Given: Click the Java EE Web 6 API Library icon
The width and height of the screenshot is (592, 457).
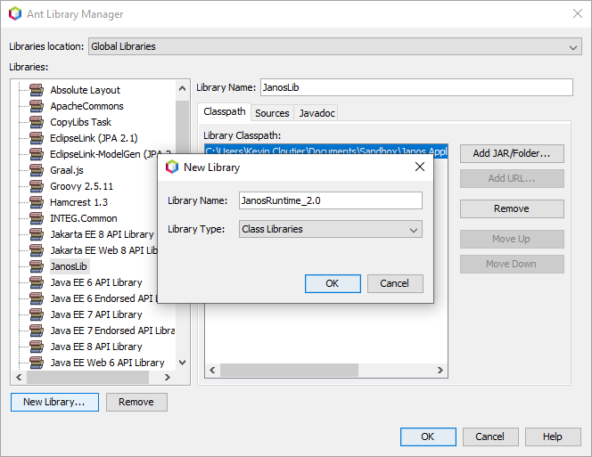Looking at the screenshot, I should [x=37, y=363].
